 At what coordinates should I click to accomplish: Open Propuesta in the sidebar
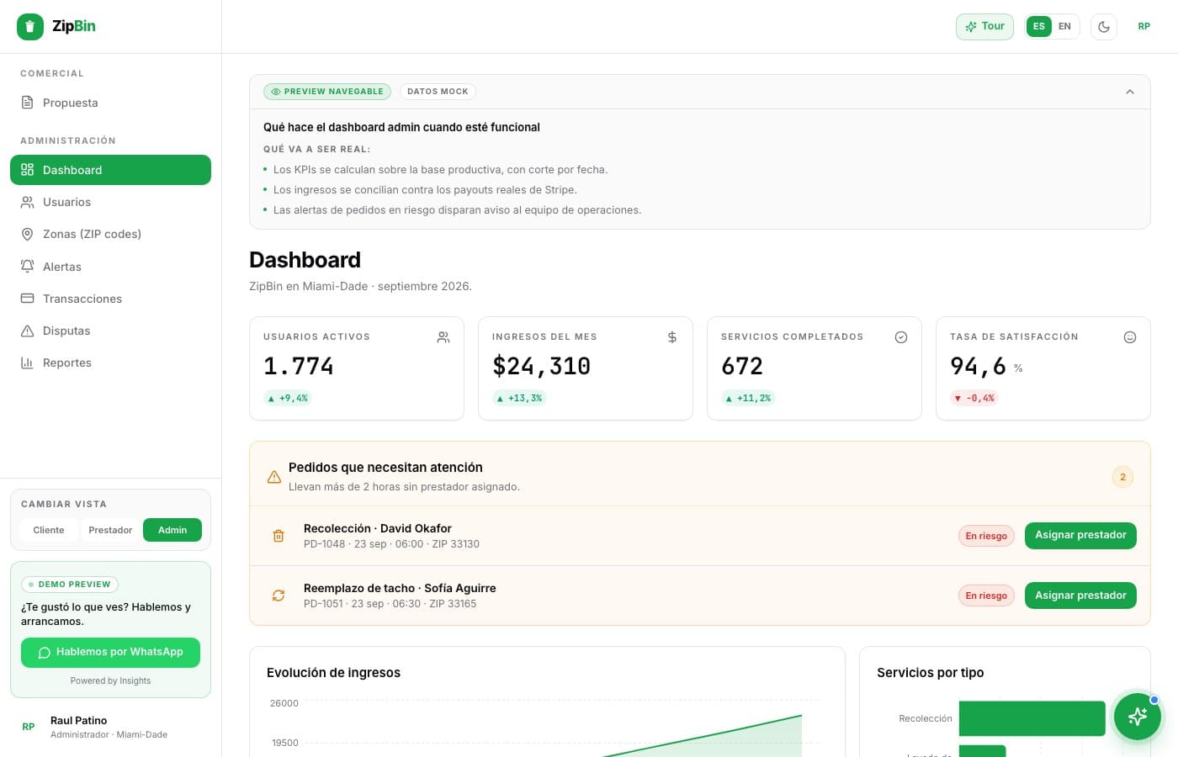coord(110,103)
